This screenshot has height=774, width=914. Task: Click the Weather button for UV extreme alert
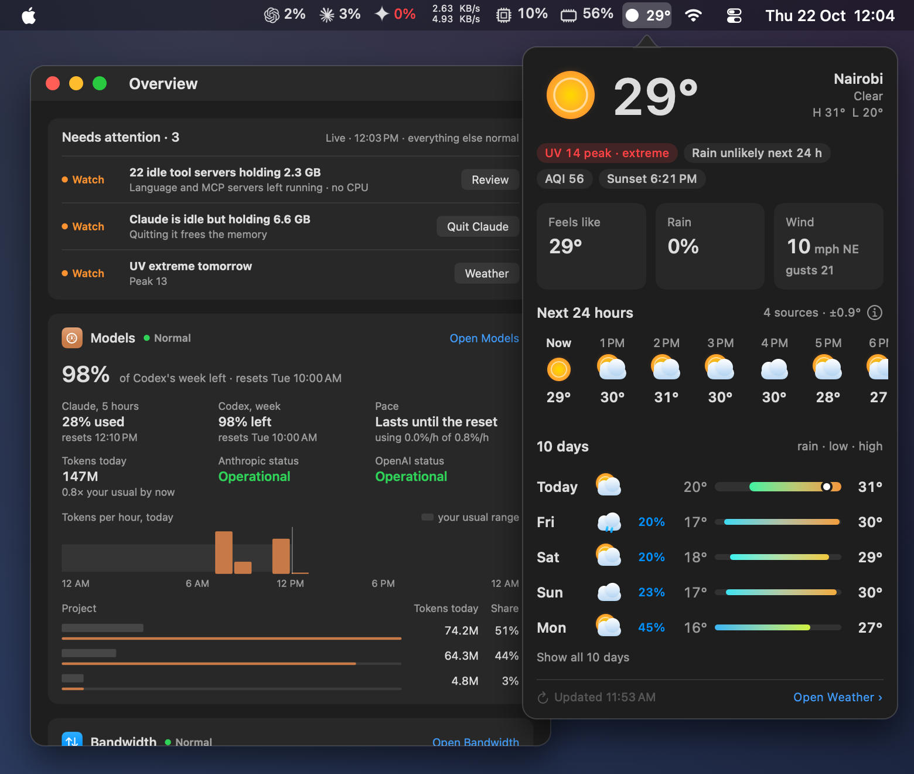pos(487,274)
